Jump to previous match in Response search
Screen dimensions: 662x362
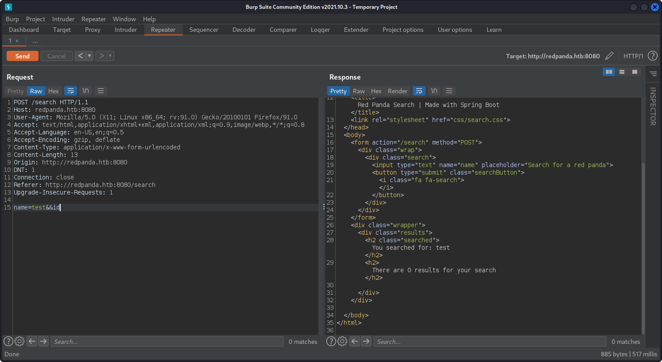coord(355,341)
